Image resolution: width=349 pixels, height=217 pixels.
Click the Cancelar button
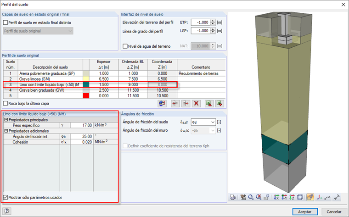pos(334,211)
